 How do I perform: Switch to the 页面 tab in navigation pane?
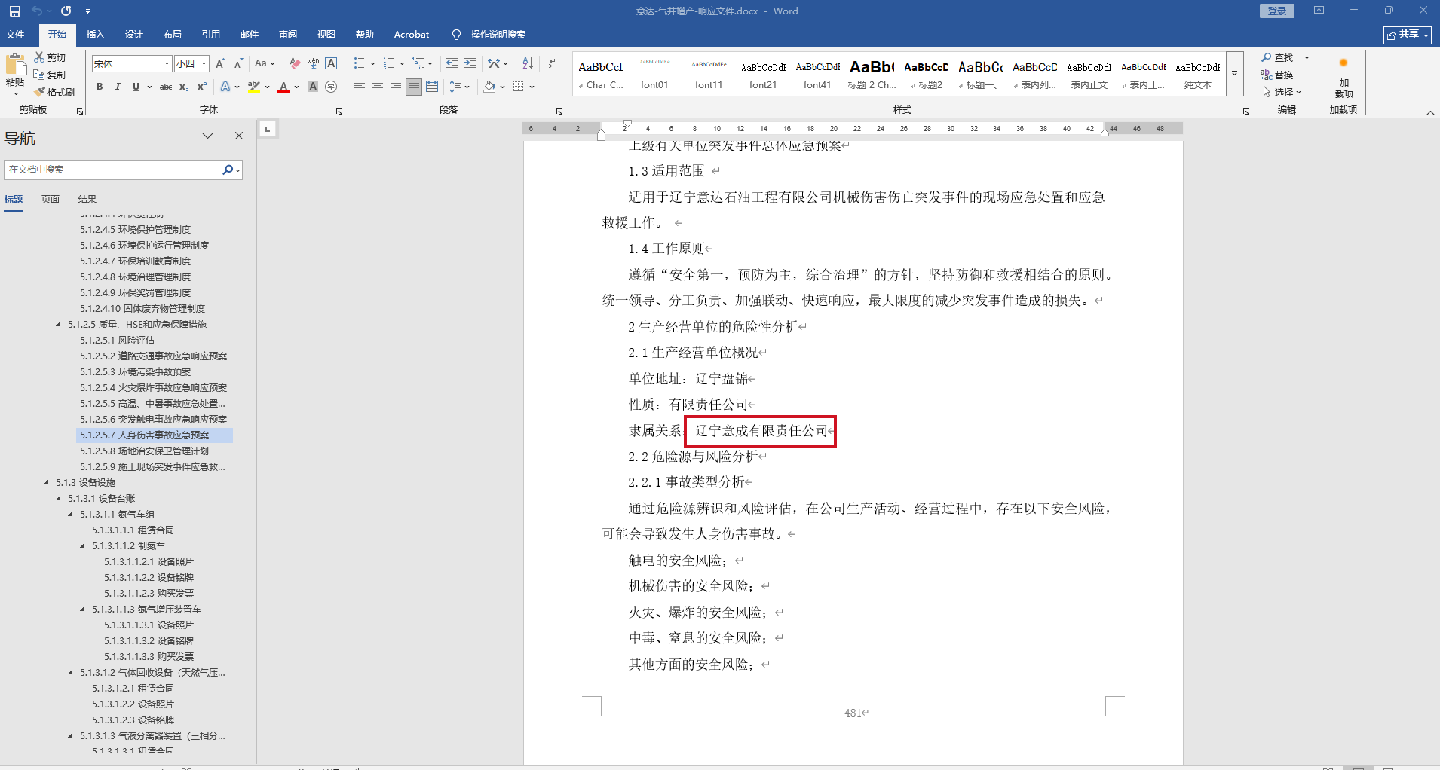[x=50, y=199]
